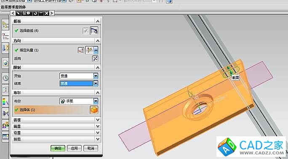Expand the 偏置 section
This screenshot has height=159, width=288.
tap(56, 127)
